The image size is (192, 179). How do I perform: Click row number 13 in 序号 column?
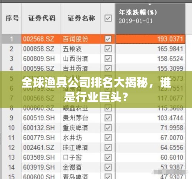(x=11, y=157)
